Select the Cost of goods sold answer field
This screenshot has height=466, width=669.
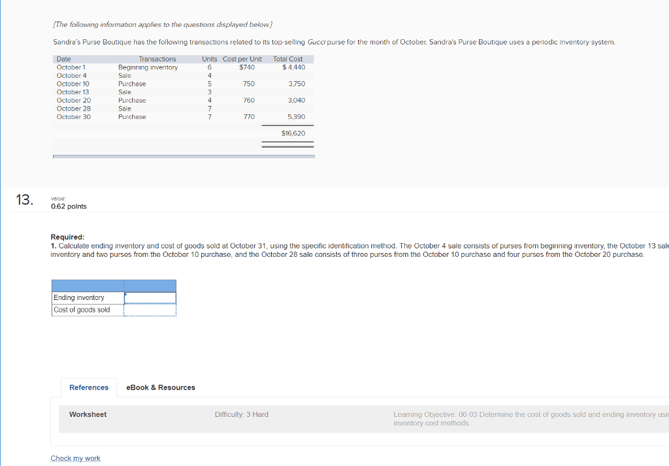[x=150, y=310]
